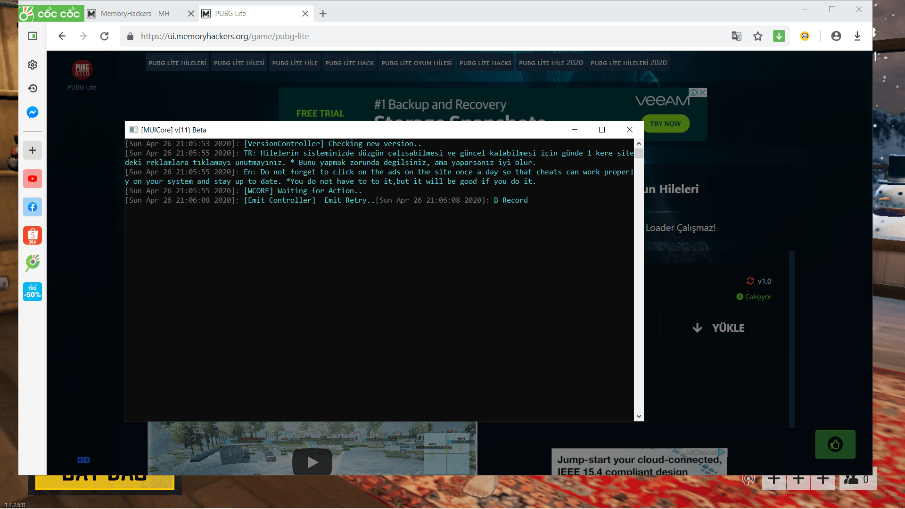Bookmark this page with the star
Image resolution: width=905 pixels, height=509 pixels.
[x=757, y=36]
